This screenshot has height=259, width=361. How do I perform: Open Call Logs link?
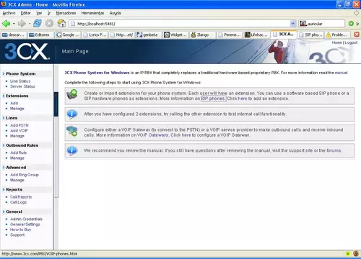(18, 202)
